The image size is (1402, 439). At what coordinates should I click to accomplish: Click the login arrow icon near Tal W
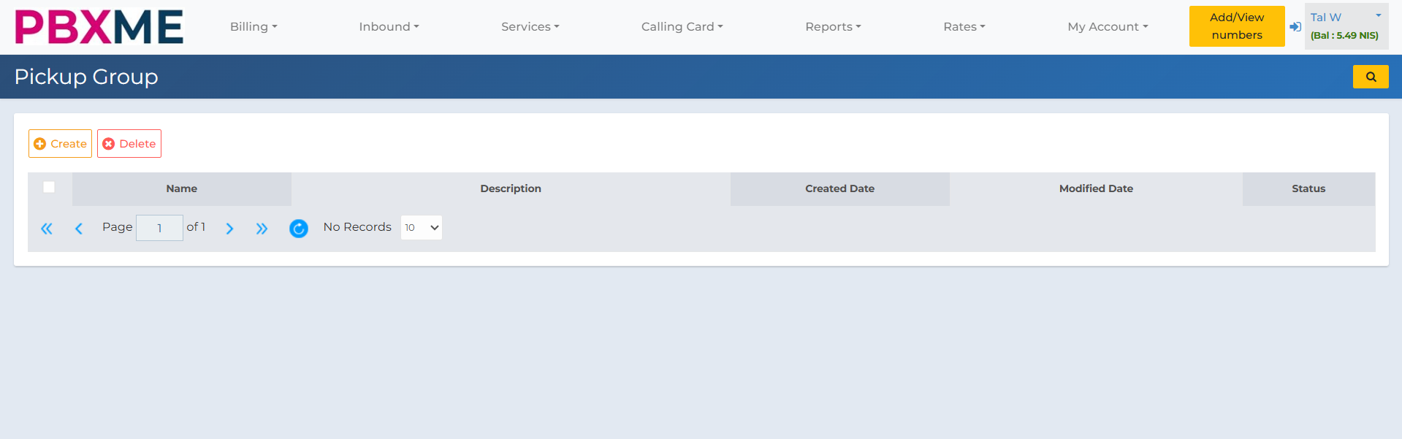1295,27
